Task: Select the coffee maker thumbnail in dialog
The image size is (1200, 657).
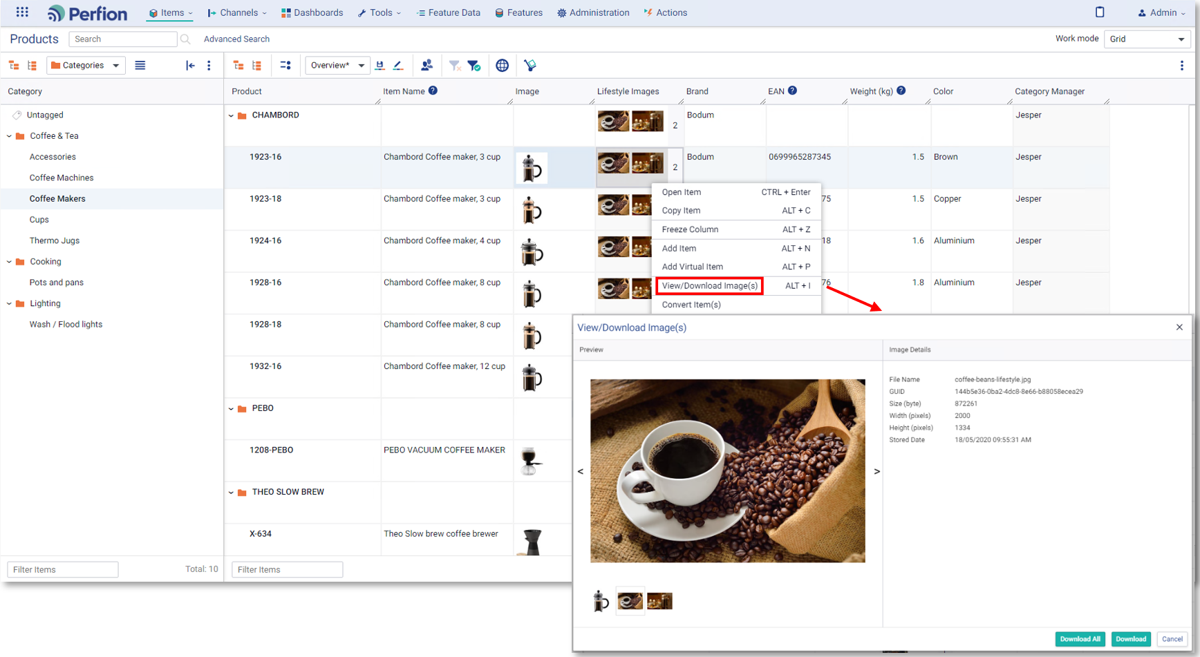Action: pos(601,601)
